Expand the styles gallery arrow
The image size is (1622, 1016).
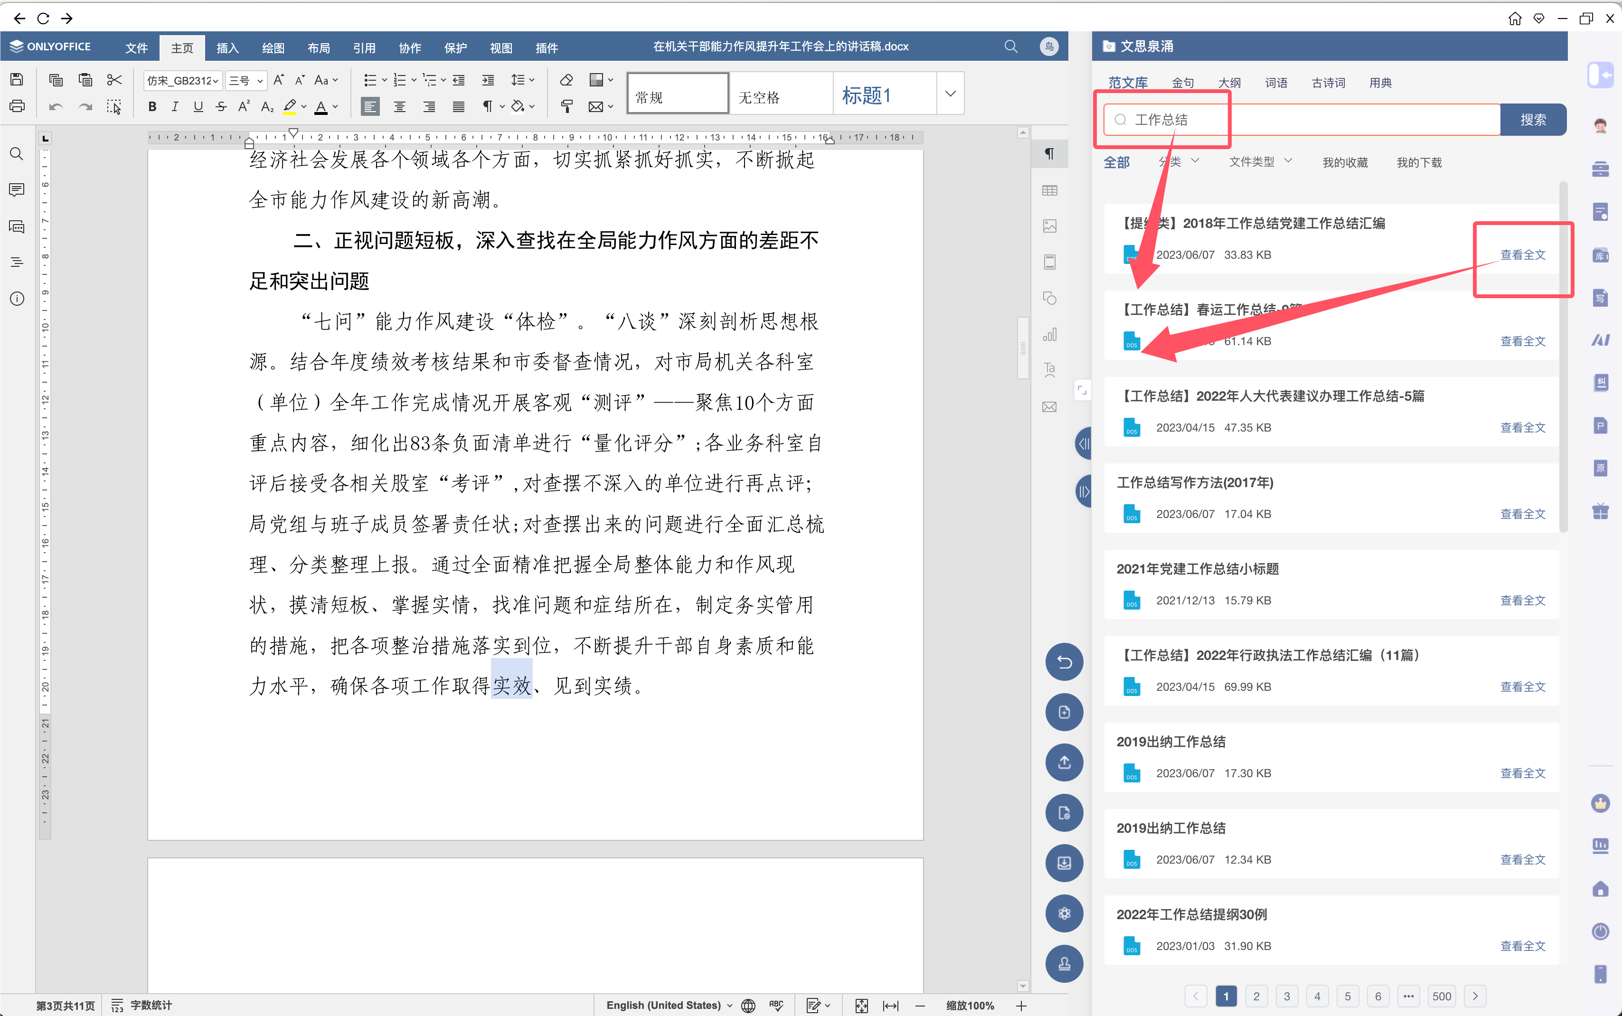pyautogui.click(x=950, y=94)
